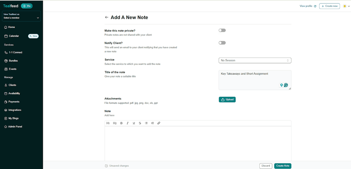Click the Title of the note text field
351x169 pixels.
coord(255,80)
